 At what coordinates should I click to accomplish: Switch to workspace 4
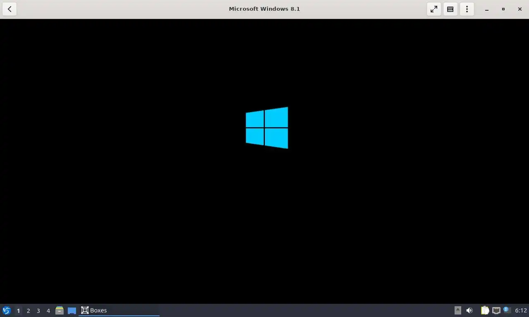pyautogui.click(x=48, y=310)
